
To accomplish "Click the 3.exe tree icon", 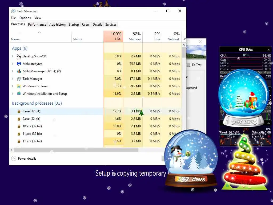I will 19,111.
